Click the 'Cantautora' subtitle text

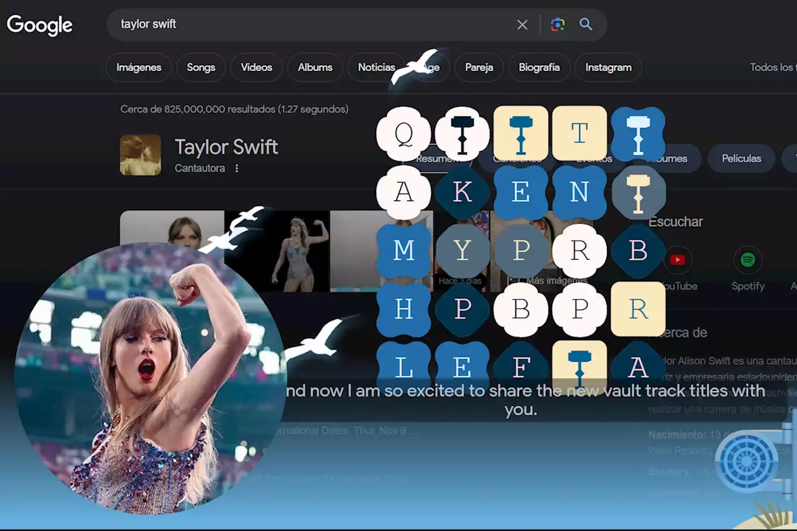tap(200, 168)
